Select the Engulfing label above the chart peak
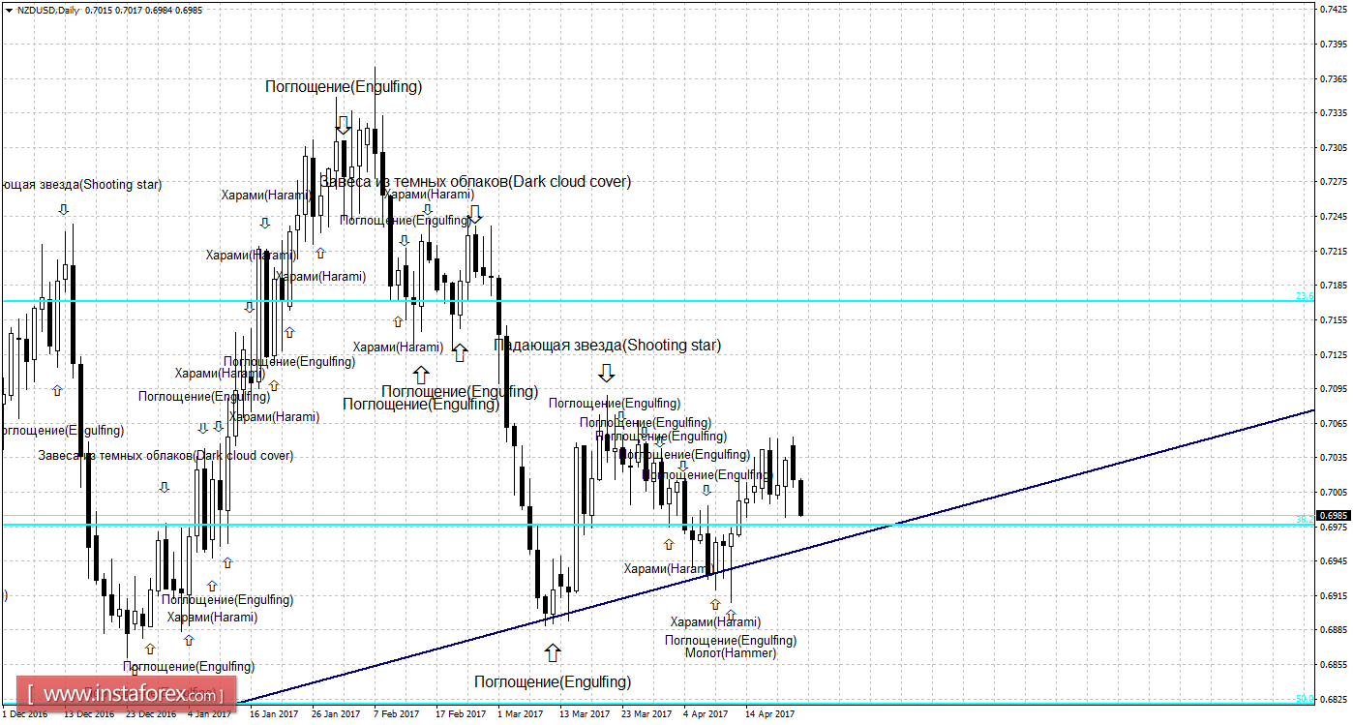This screenshot has height=725, width=1353. (344, 86)
